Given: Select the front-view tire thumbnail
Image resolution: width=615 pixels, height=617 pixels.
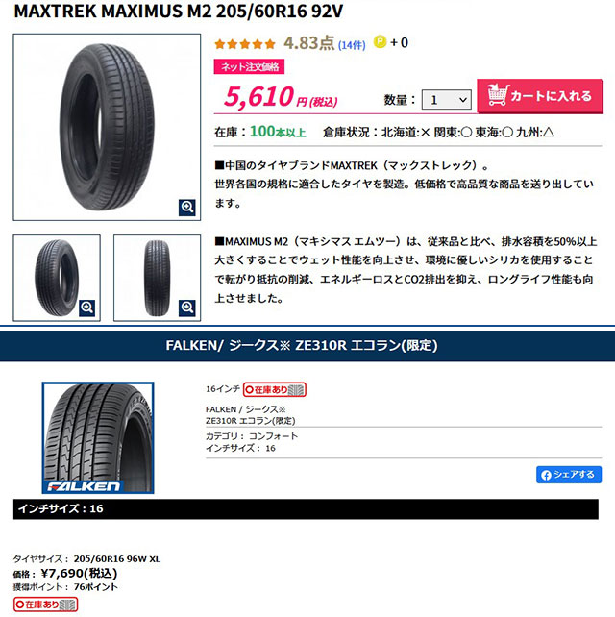Looking at the screenshot, I should pyautogui.click(x=157, y=278).
